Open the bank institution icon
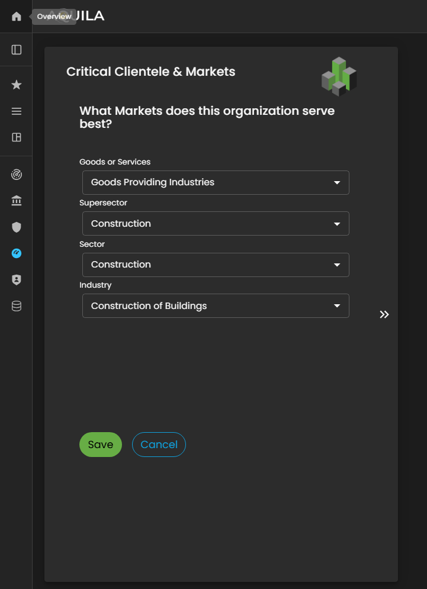 pos(17,201)
